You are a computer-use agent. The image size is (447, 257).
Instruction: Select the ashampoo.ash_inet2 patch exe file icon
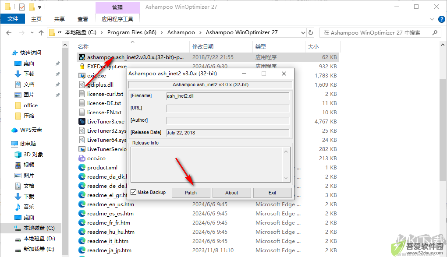82,57
